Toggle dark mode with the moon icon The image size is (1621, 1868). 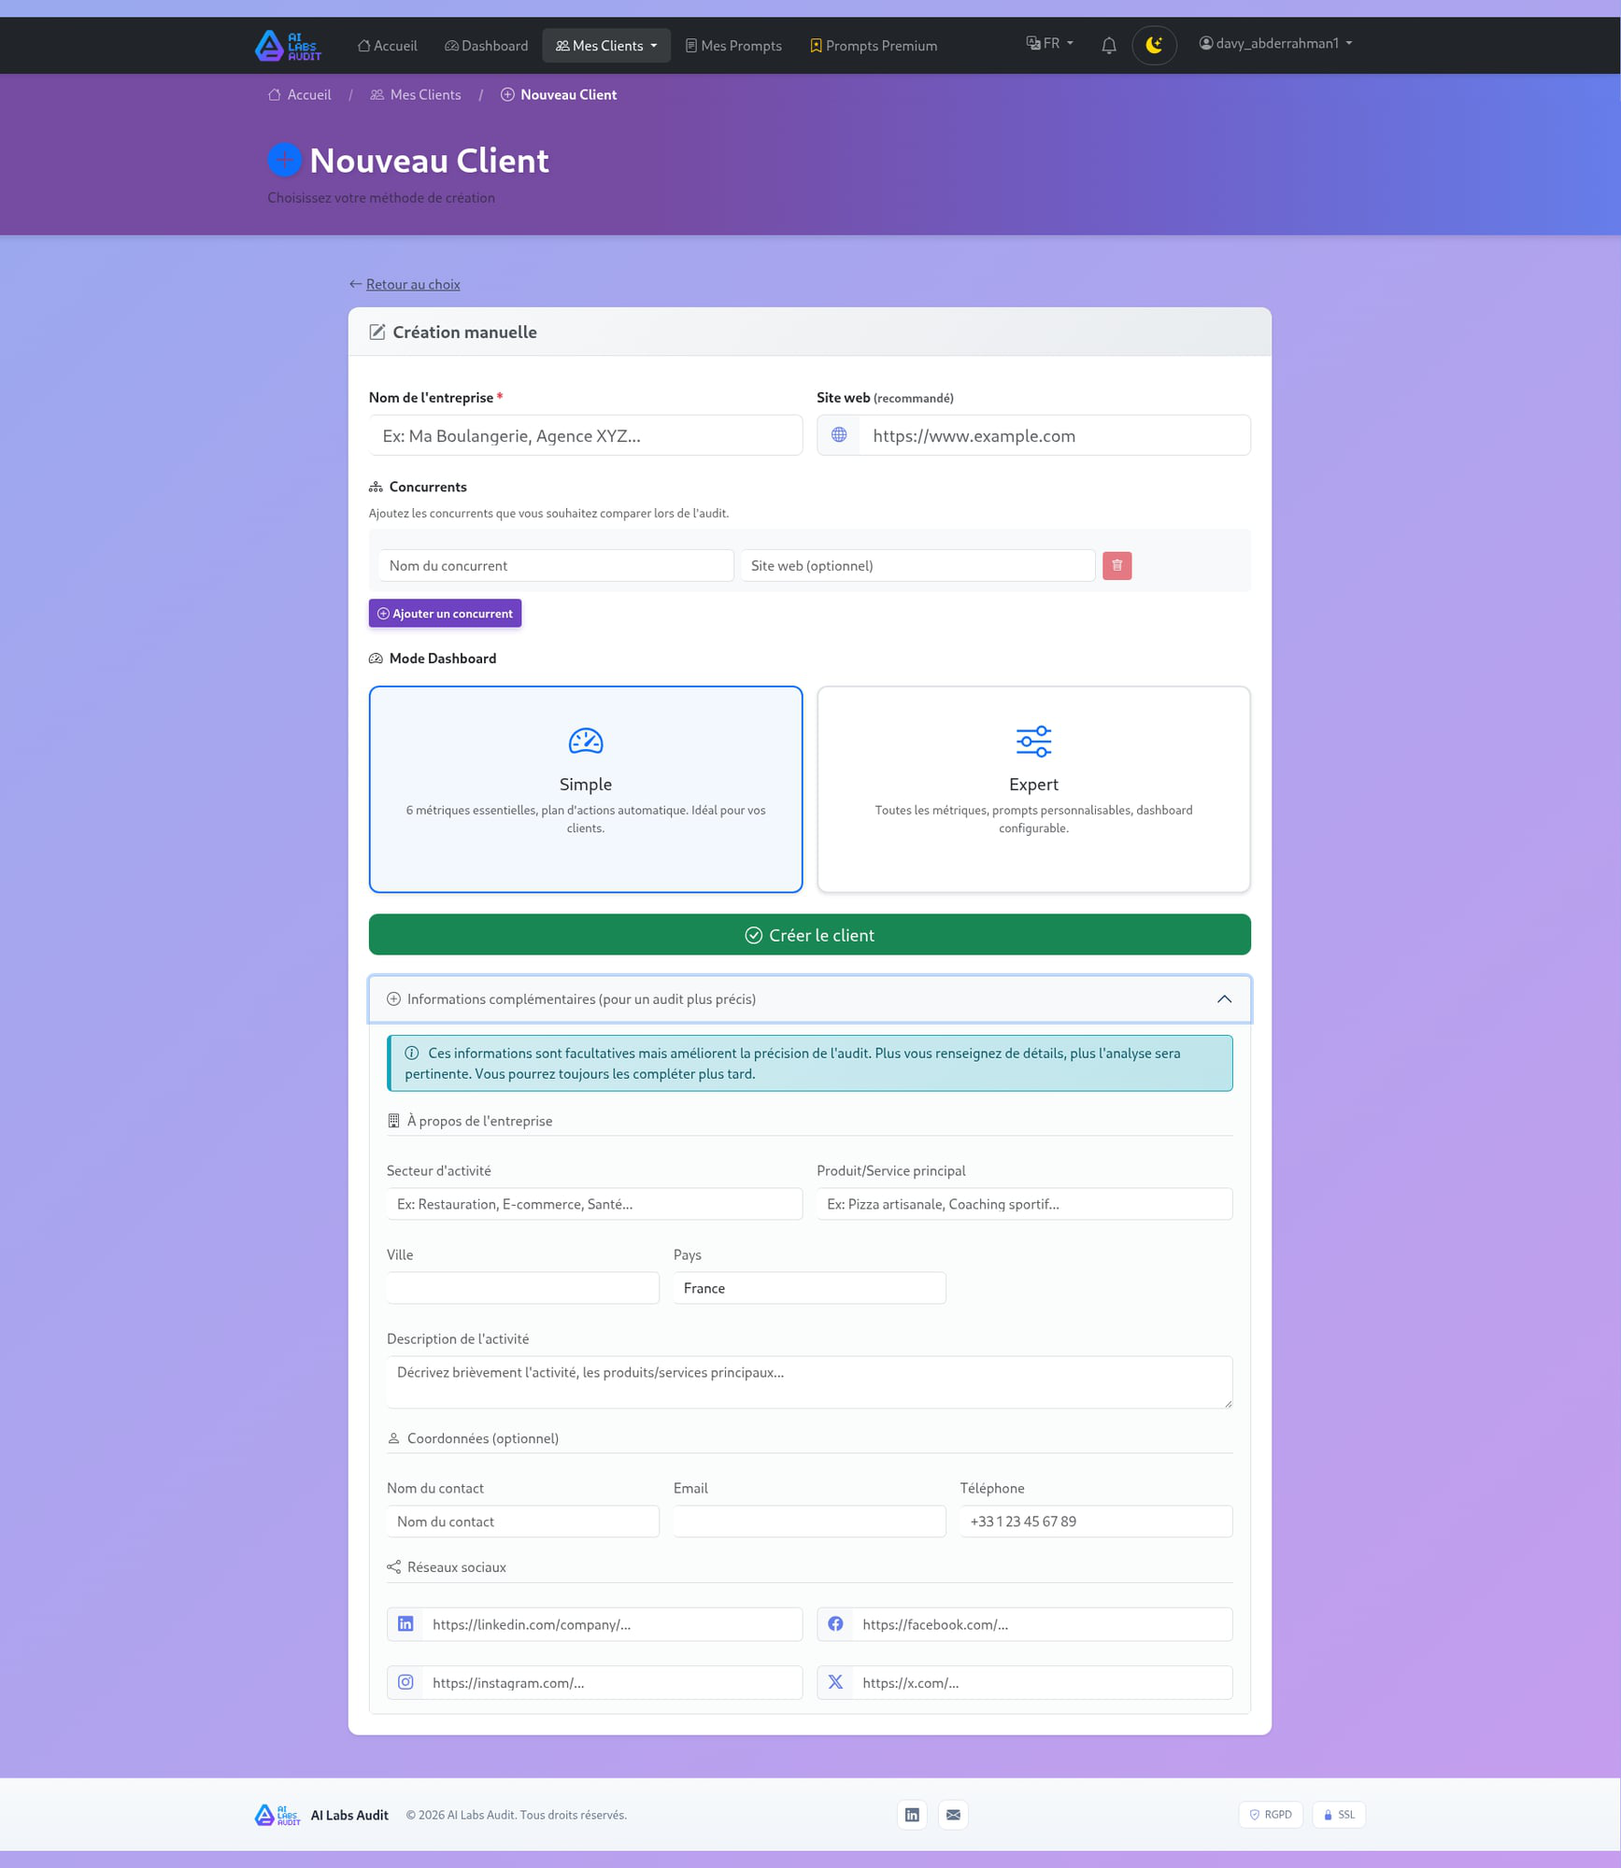coord(1155,44)
